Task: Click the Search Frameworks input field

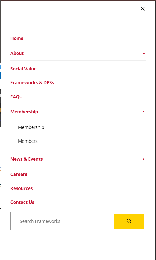Action: (x=61, y=221)
